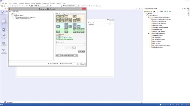
Task: Click the New Package folder icon in Project Browser
Action: click(147, 12)
